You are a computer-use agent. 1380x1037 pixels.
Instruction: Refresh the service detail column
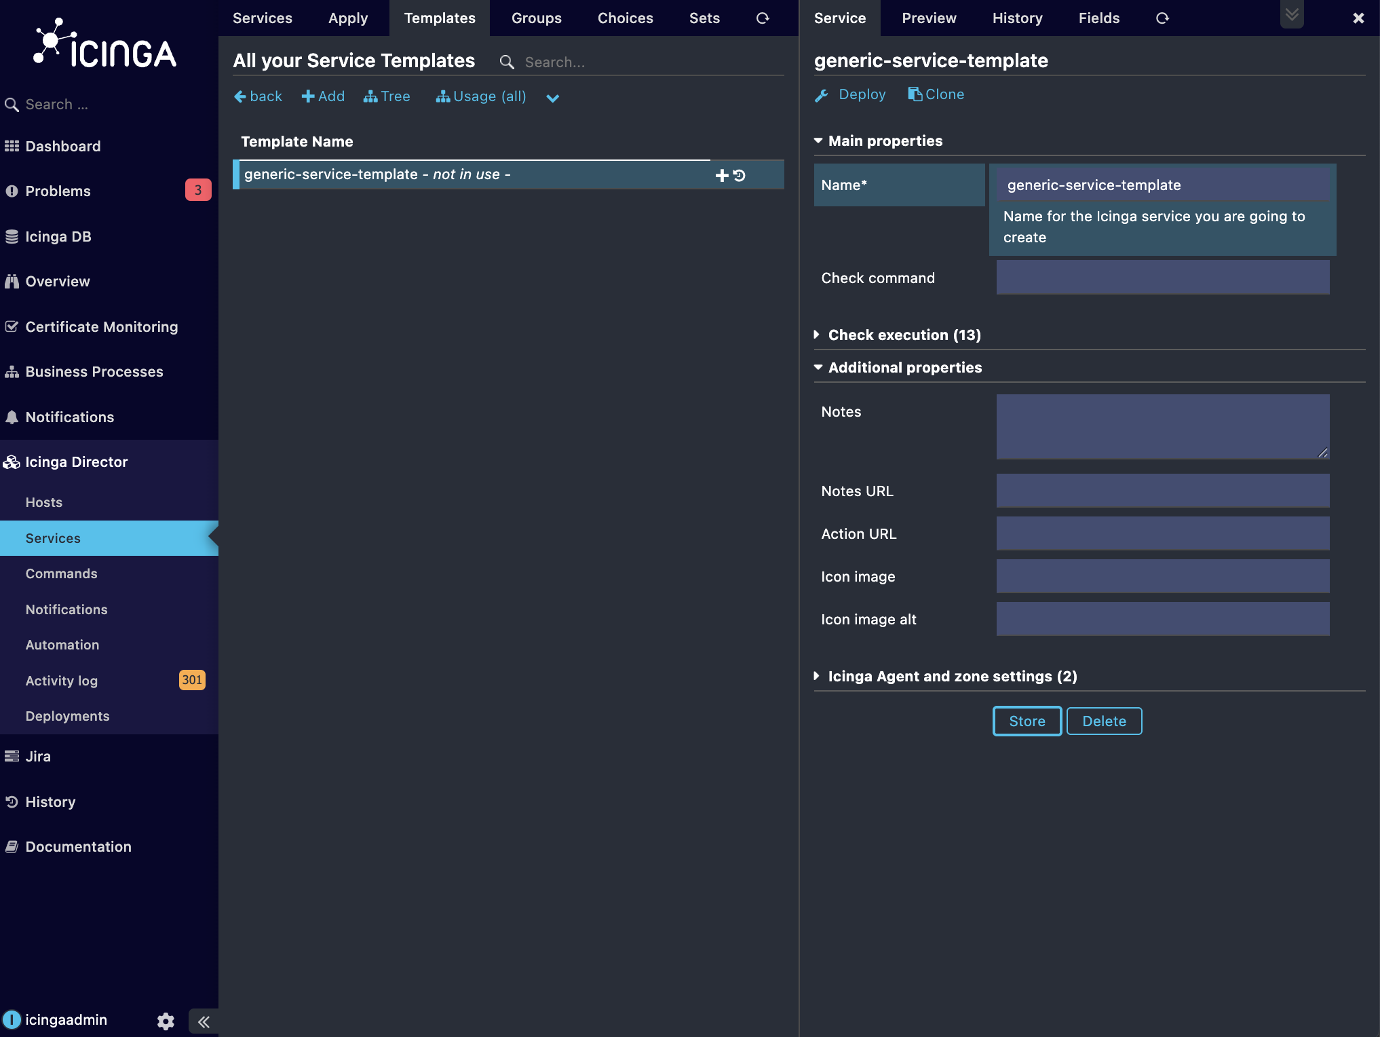coord(1162,18)
